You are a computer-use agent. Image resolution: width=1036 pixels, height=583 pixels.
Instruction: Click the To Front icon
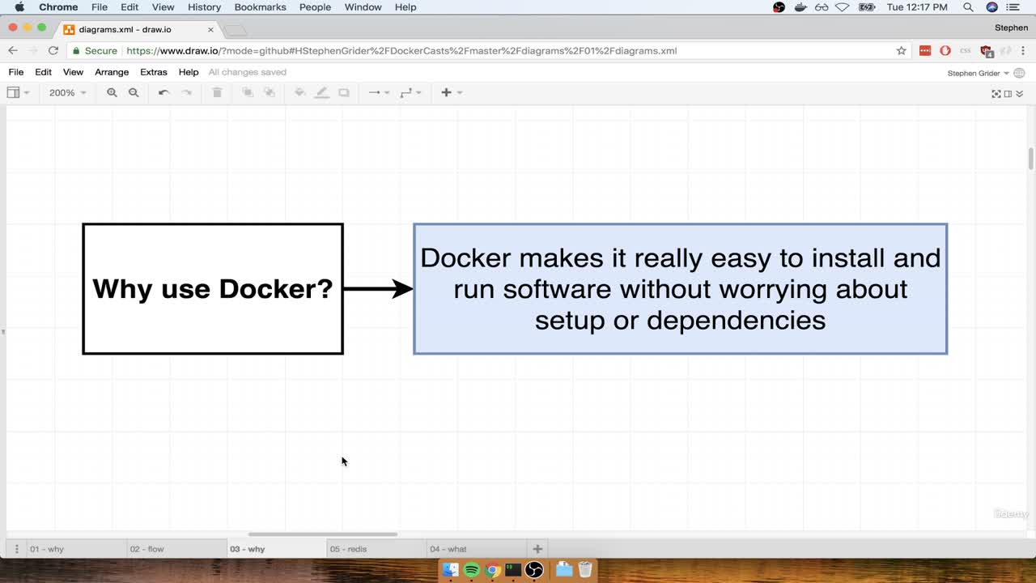coord(248,92)
